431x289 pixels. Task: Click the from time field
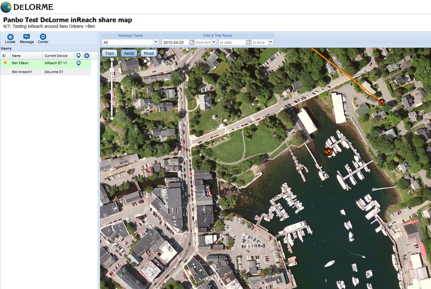point(203,42)
